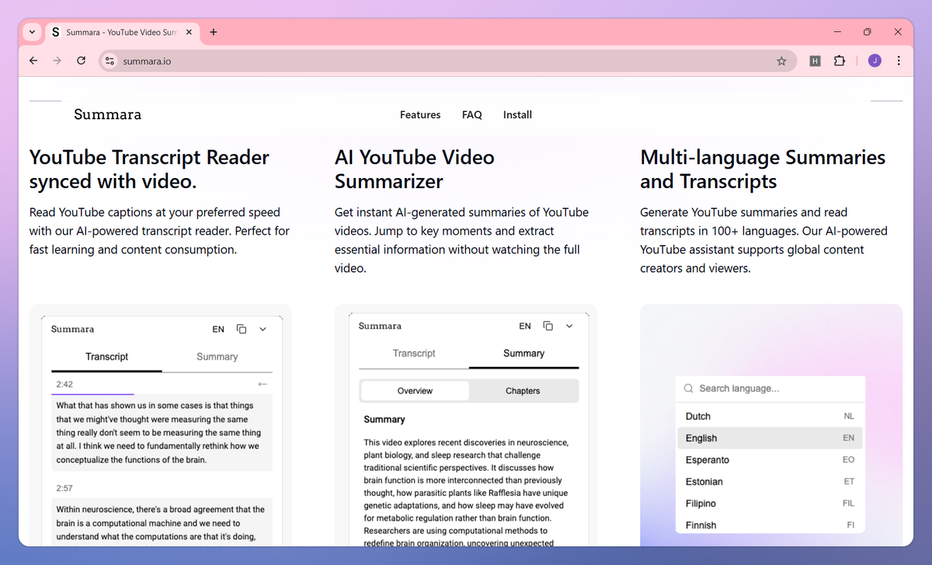Select Transcript tab in middle card
Image resolution: width=932 pixels, height=565 pixels.
point(414,353)
